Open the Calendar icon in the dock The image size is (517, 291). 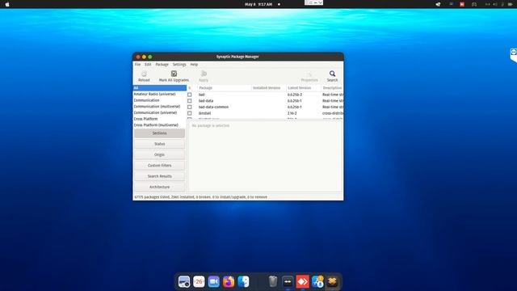click(x=199, y=281)
